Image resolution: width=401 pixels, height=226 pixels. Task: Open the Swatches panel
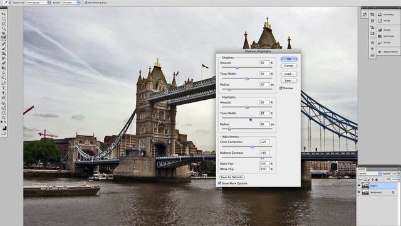click(386, 36)
